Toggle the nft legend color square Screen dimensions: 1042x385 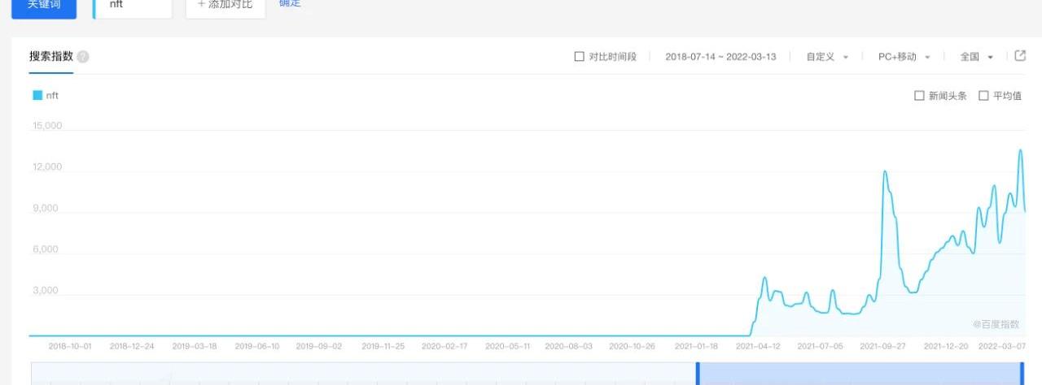point(37,95)
